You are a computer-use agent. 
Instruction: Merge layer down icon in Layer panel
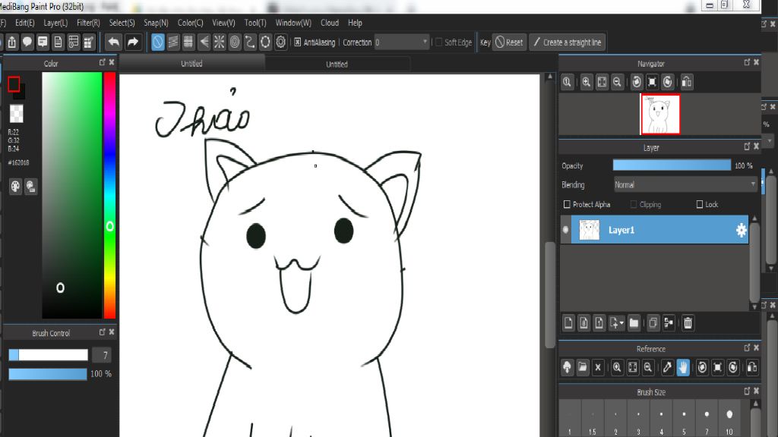[x=669, y=323]
